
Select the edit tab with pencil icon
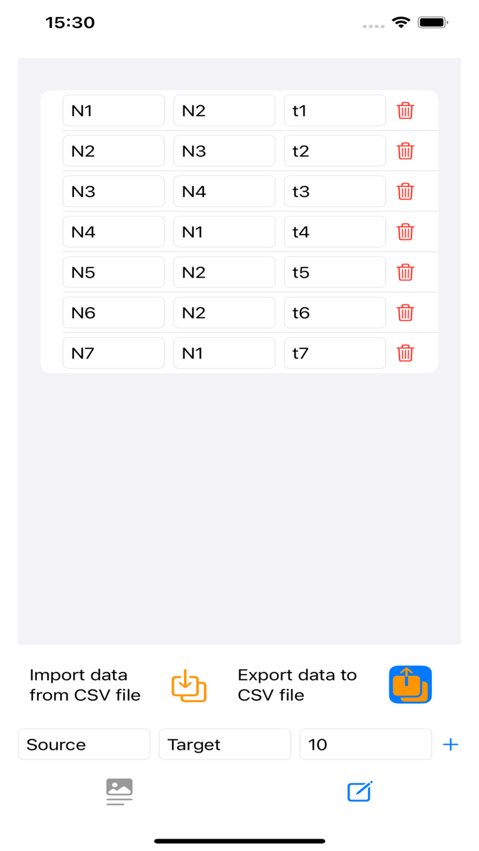point(359,791)
